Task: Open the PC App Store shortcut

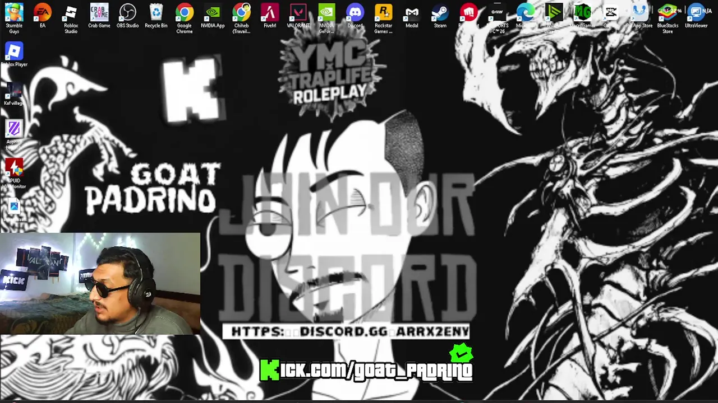Action: [639, 16]
